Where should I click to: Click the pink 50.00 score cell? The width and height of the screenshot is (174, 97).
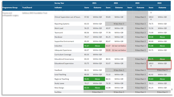pos(108,50)
